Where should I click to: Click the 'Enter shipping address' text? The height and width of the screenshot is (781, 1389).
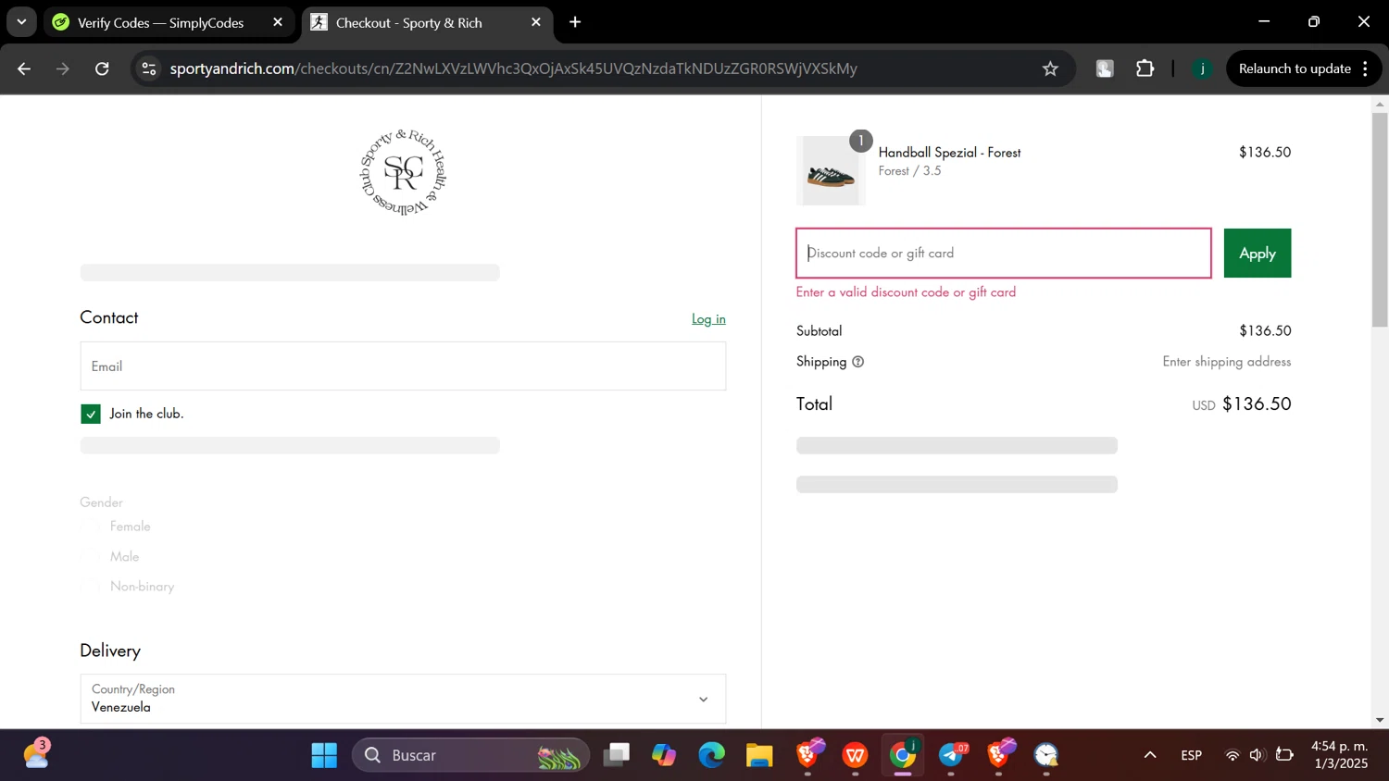pyautogui.click(x=1227, y=362)
